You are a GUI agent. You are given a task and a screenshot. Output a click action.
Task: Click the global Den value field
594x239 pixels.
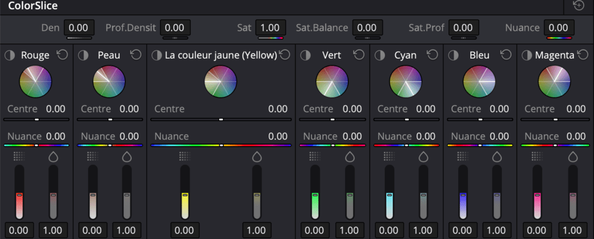79,28
